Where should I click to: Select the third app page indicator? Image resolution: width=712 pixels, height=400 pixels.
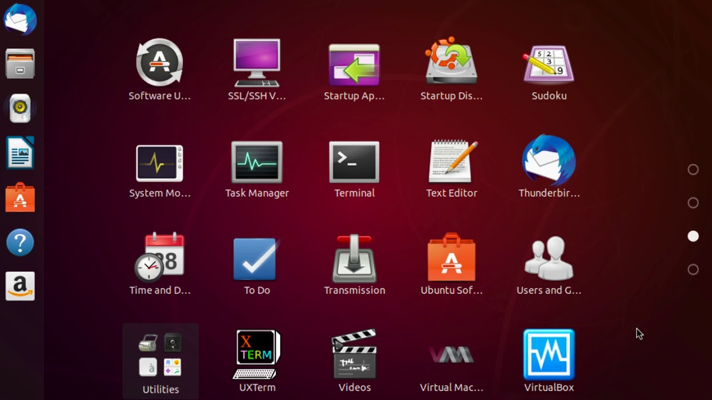coord(693,236)
